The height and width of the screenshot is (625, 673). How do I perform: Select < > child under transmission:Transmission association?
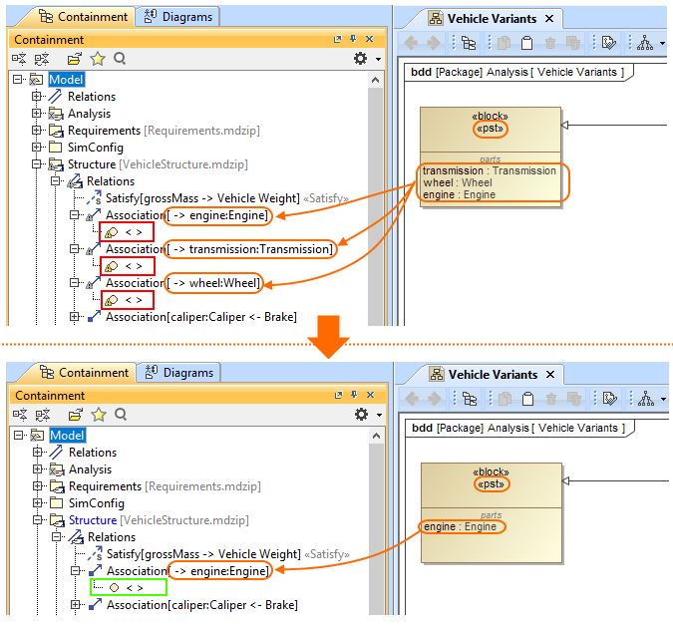pos(125,266)
